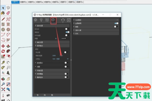Viewport: 152px width, 101px height.
Task: Select the Axes tool
Action: (x=3, y=73)
